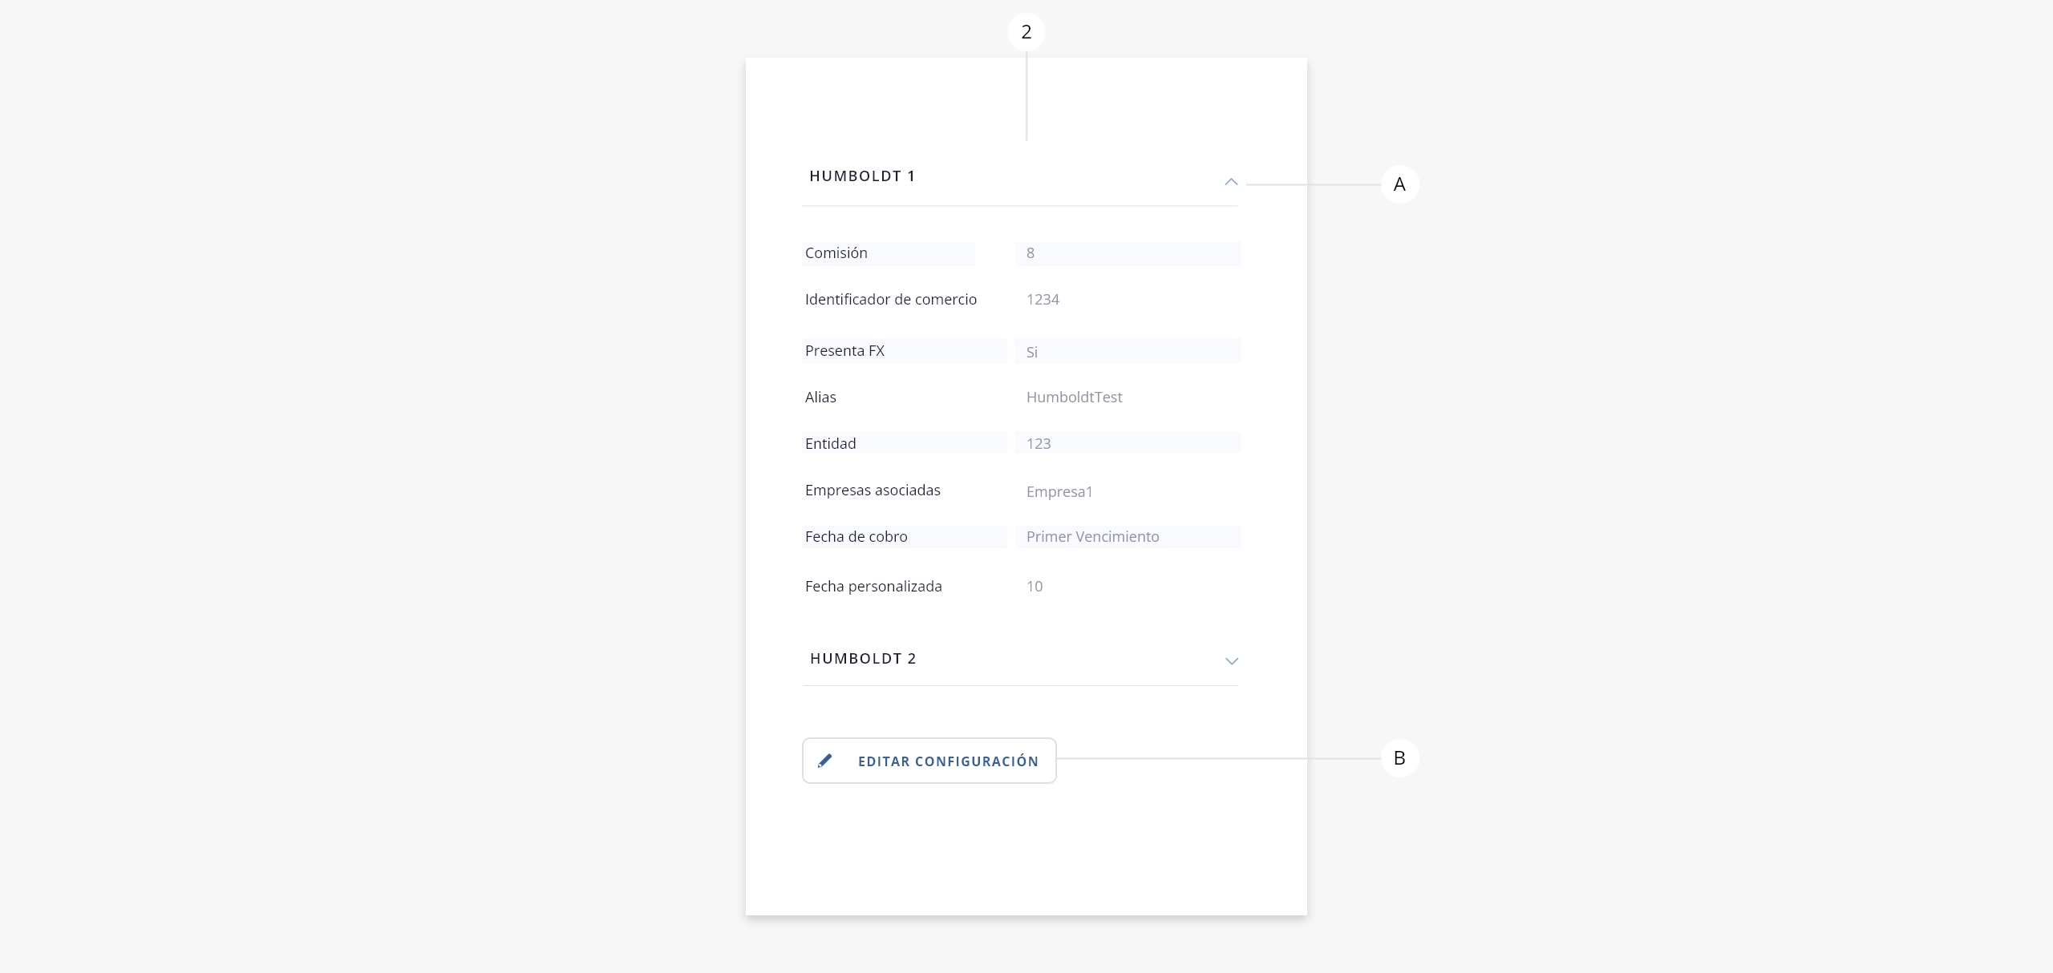Select the Empresas asociadas value Empresa1
Image resolution: width=2053 pixels, height=973 pixels.
pos(1059,491)
